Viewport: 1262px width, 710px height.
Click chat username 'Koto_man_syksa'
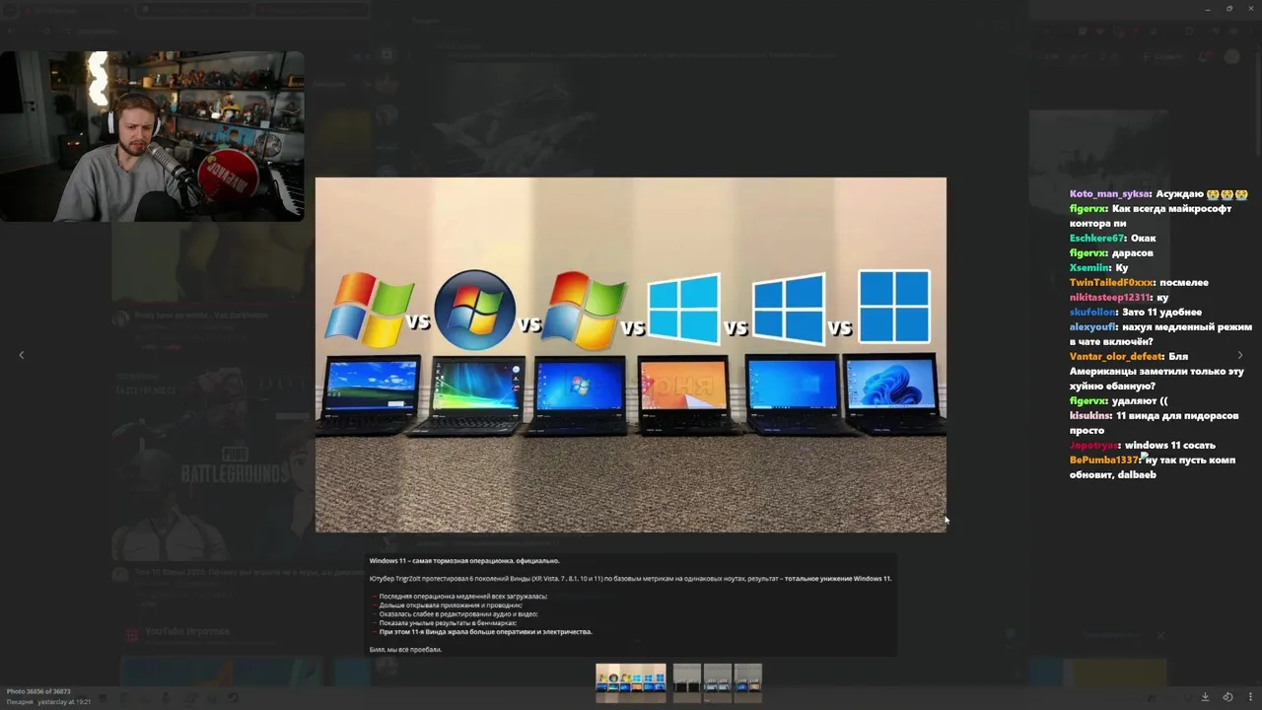tap(1109, 194)
